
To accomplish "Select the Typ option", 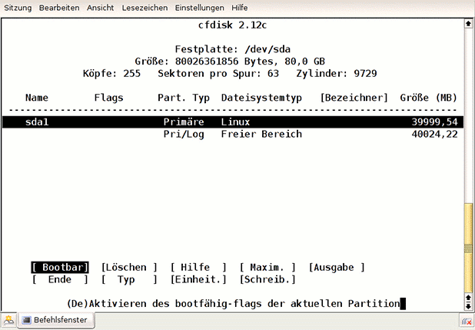I will (x=129, y=279).
